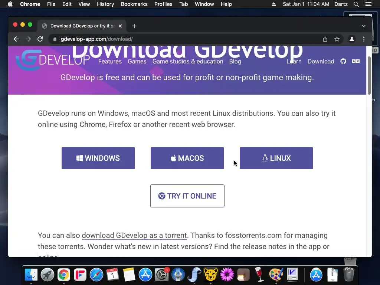Open the Wine glass app in Dock
This screenshot has width=380, height=285.
[x=259, y=275]
